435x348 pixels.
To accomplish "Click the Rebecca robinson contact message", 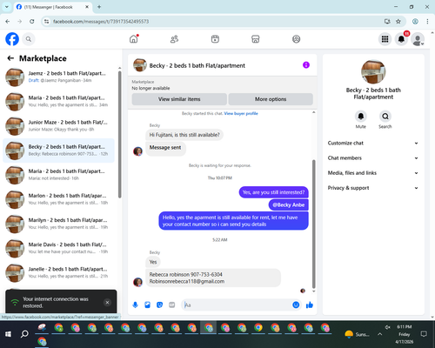I will point(213,278).
